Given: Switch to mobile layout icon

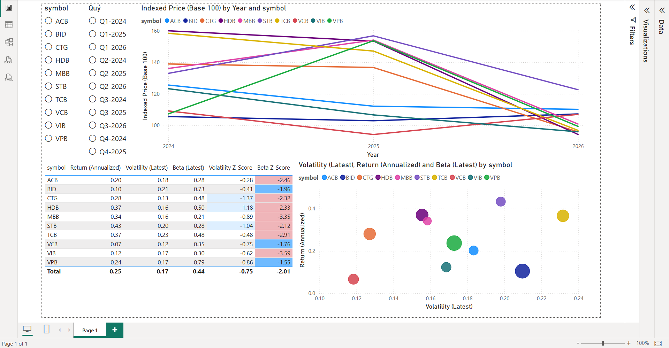Looking at the screenshot, I should [46, 329].
